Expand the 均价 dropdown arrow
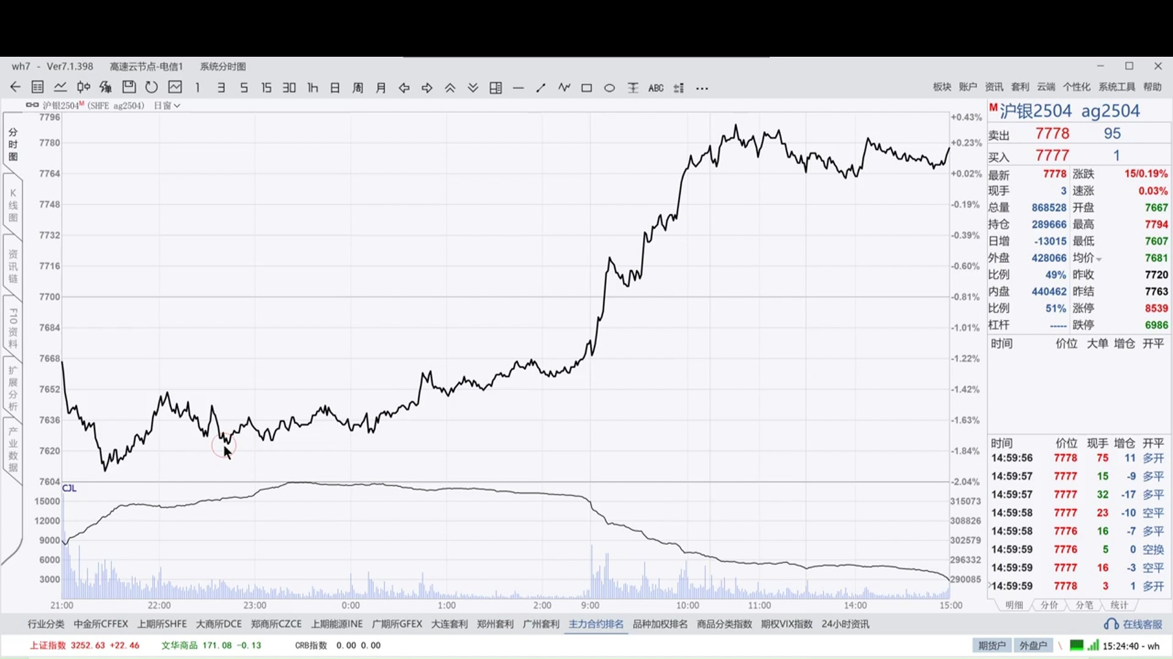The width and height of the screenshot is (1173, 659). click(1099, 259)
